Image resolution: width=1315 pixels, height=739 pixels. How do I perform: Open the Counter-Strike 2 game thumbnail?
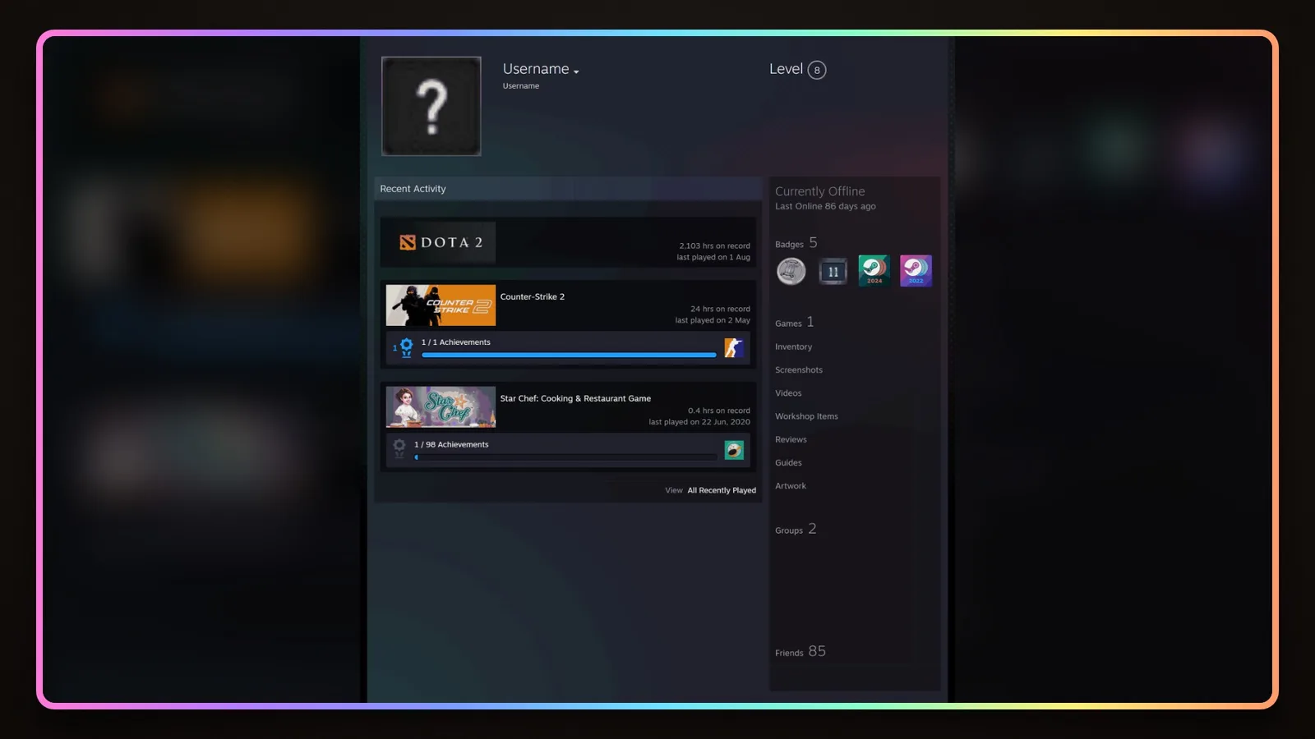(x=441, y=305)
